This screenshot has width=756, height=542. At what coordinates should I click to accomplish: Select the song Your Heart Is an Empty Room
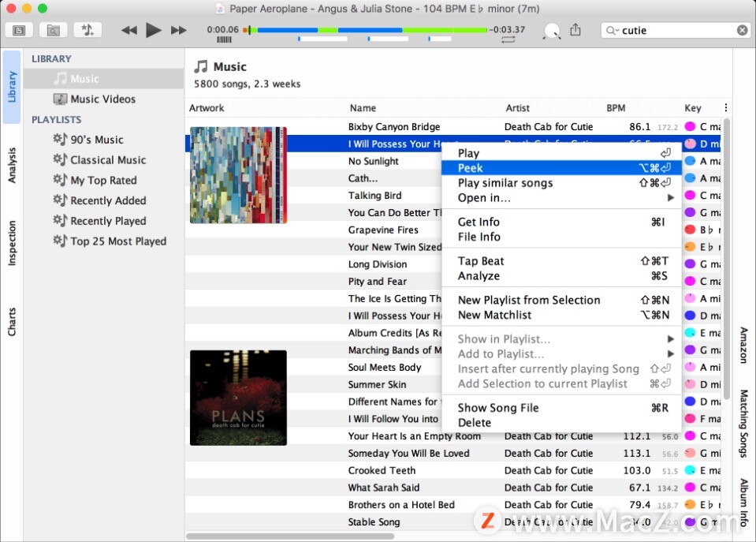coord(414,436)
